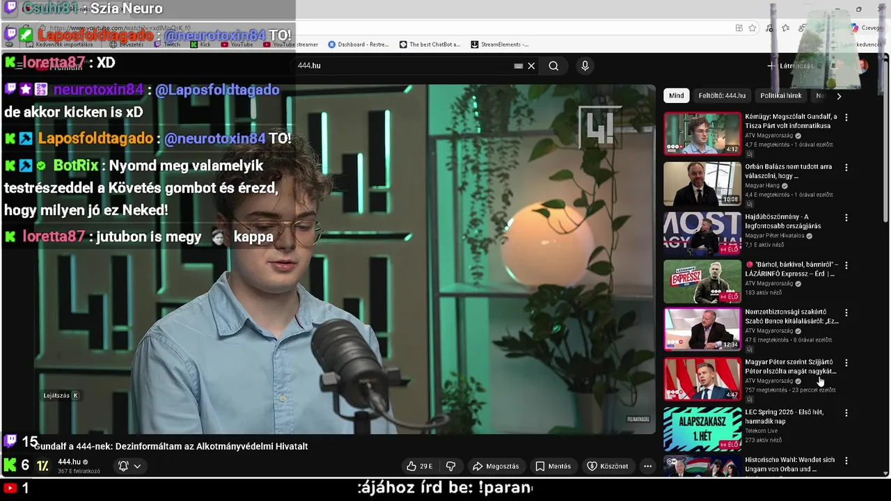Screen dimensions: 891x501
Task: Open title 'Orbán Balázs nem tudott arra válaszolni'
Action: tap(789, 171)
